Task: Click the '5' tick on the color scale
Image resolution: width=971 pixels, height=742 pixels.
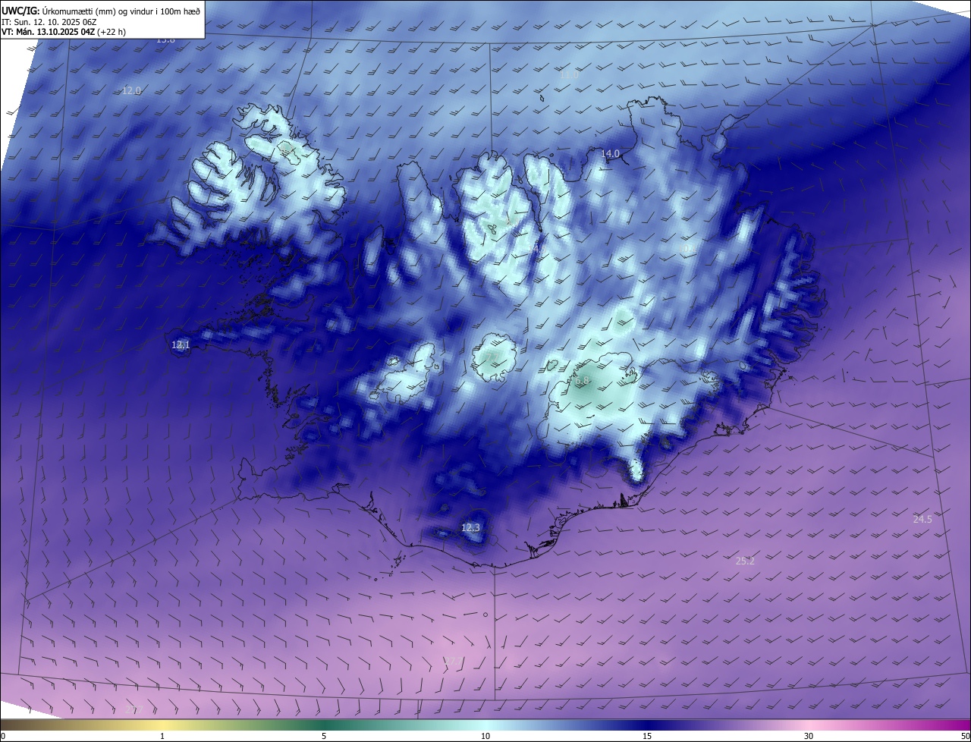Action: 324,736
